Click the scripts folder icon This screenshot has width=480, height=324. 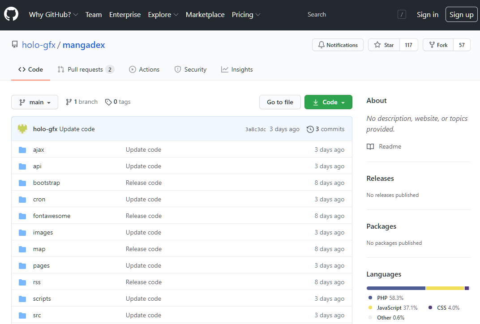coord(22,299)
